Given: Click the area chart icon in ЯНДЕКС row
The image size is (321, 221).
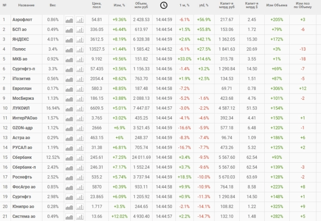Looking at the screenshot, I should (69, 39).
